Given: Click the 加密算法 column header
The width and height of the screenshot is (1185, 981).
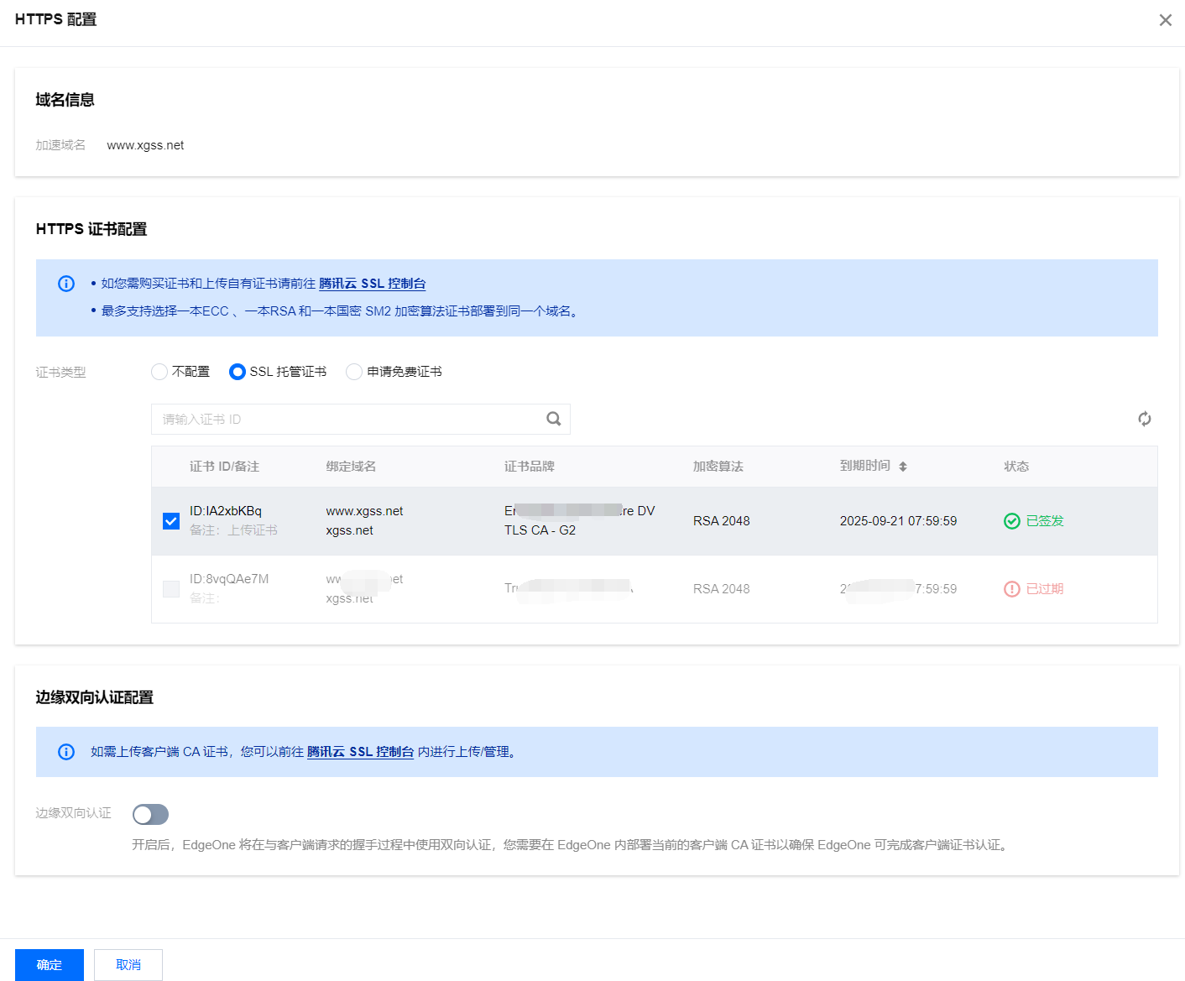Looking at the screenshot, I should [x=718, y=467].
